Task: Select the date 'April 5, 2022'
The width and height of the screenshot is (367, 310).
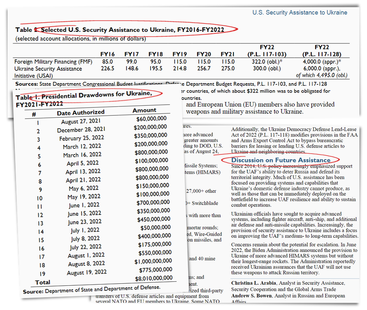Action: coord(82,163)
